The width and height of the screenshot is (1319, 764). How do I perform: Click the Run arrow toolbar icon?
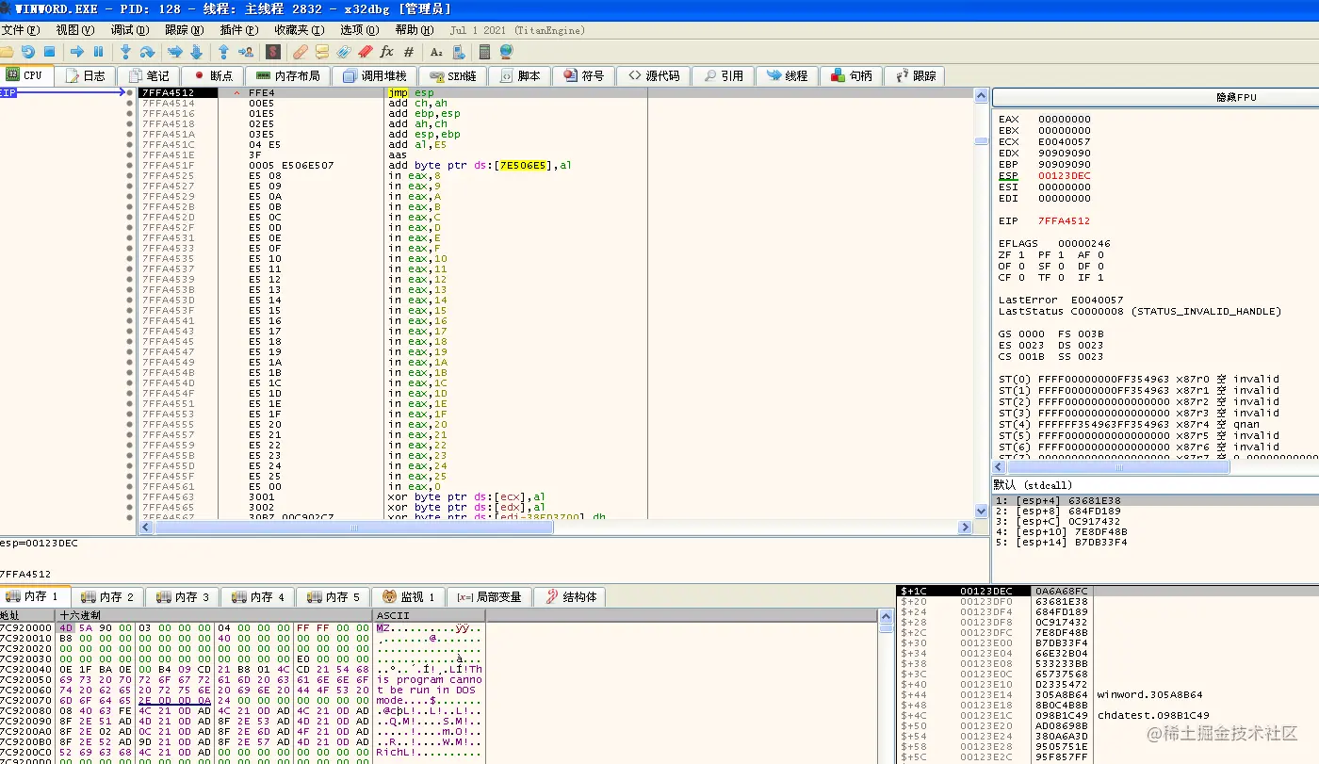pyautogui.click(x=77, y=52)
